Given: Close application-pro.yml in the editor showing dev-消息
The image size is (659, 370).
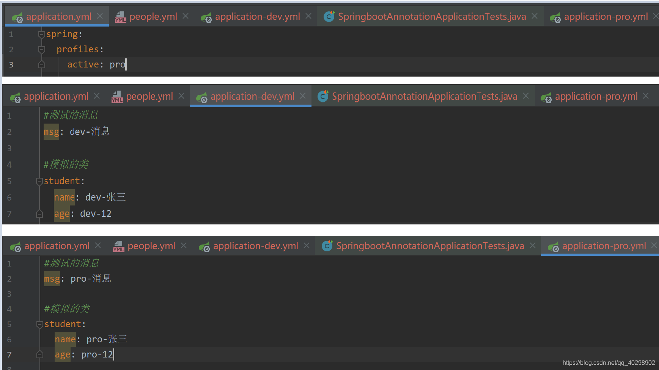Looking at the screenshot, I should click(x=646, y=96).
